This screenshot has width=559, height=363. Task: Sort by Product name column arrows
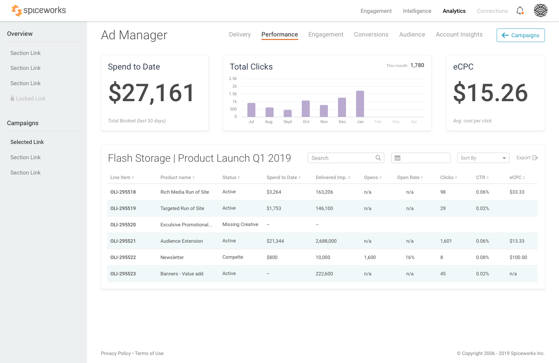pyautogui.click(x=194, y=177)
